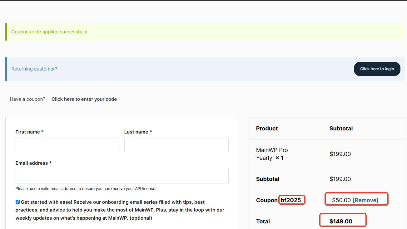This screenshot has width=407, height=229.
Task: Click the "Email address *" label
Action: pos(33,163)
